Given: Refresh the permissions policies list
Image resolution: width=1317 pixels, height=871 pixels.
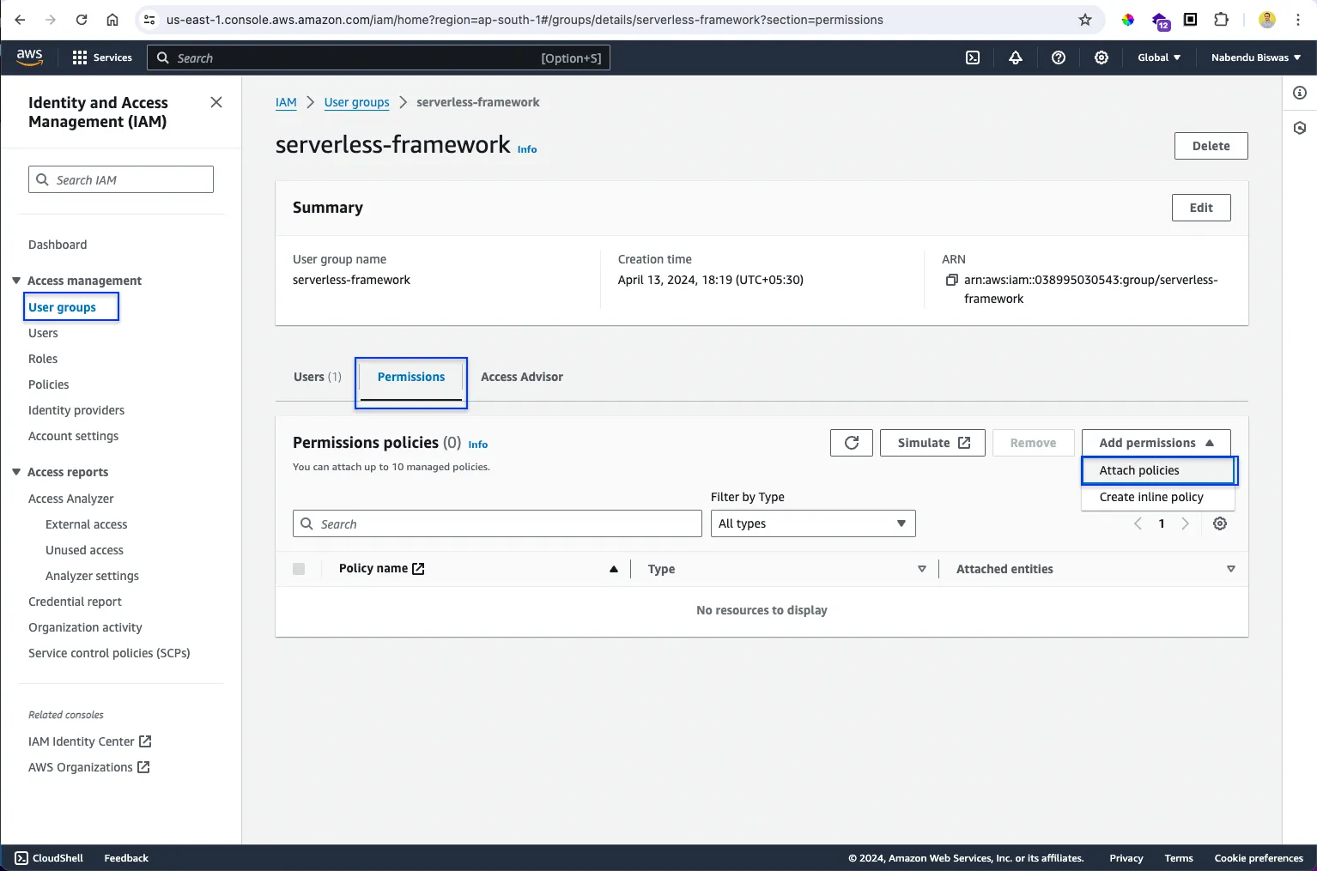Looking at the screenshot, I should [852, 443].
